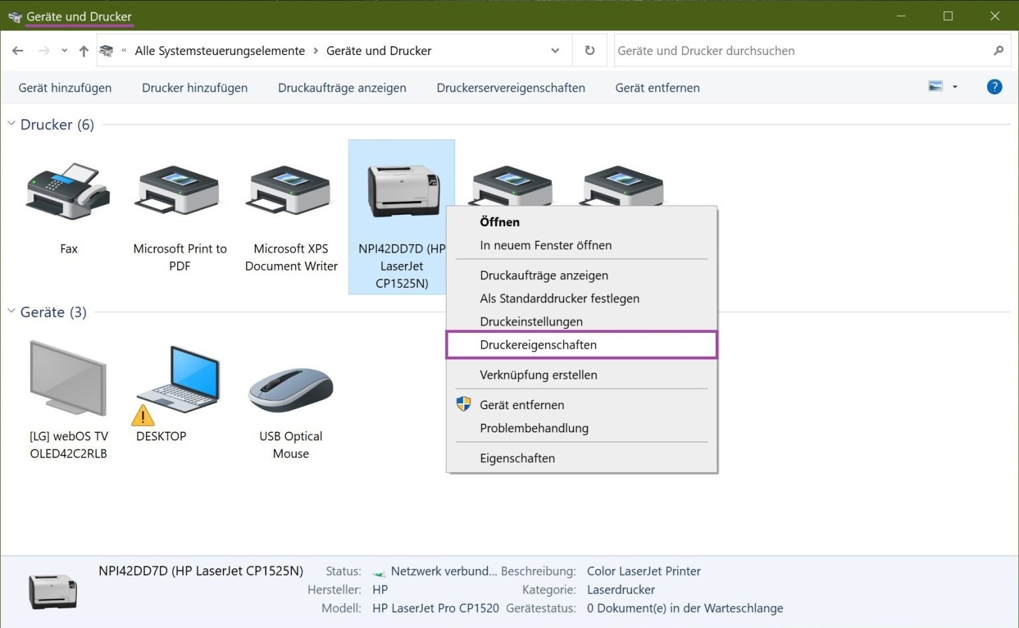Collapse the Geräte (3) section
This screenshot has height=628, width=1019.
coord(10,311)
